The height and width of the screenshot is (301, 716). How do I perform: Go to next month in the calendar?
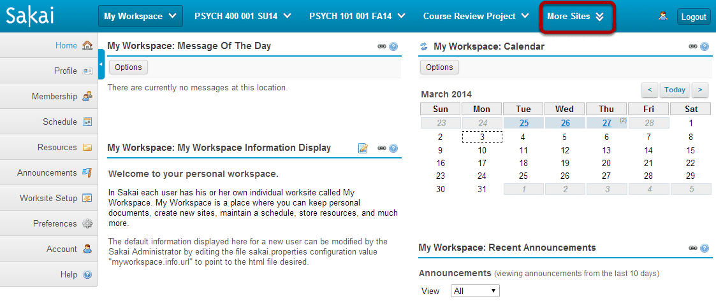pos(700,90)
